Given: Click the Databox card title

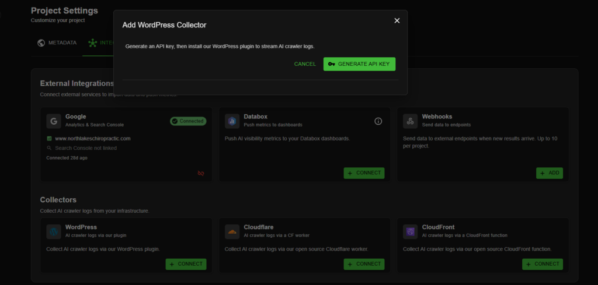Looking at the screenshot, I should point(256,117).
